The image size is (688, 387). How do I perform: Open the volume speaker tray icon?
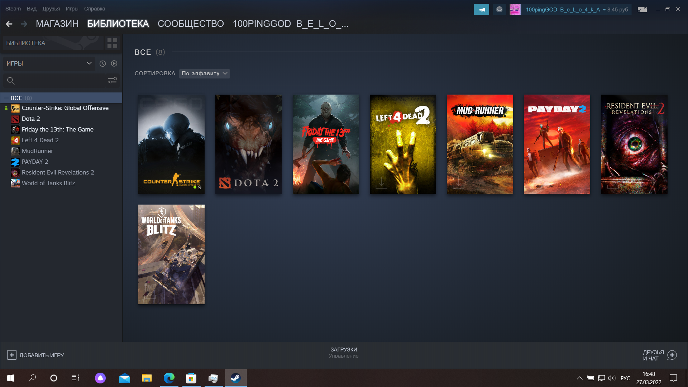612,378
